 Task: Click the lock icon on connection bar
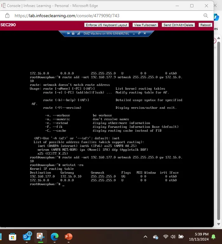click(x=73, y=33)
